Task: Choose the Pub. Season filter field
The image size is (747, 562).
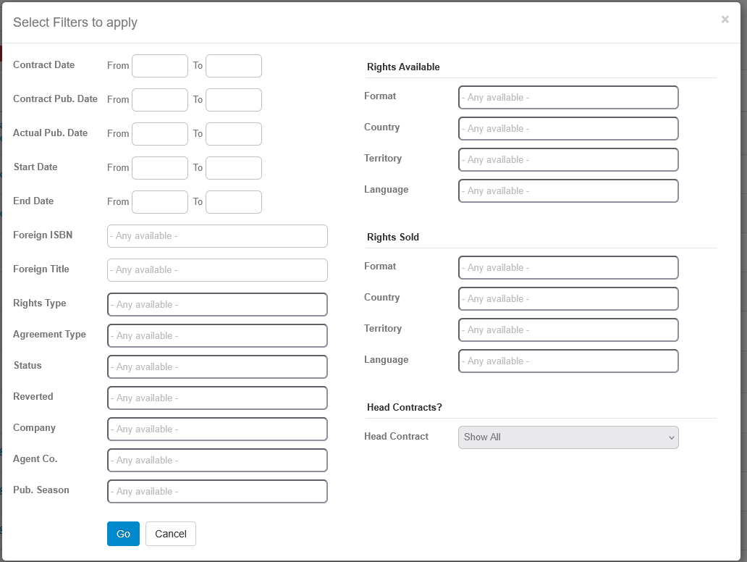Action: coord(217,492)
